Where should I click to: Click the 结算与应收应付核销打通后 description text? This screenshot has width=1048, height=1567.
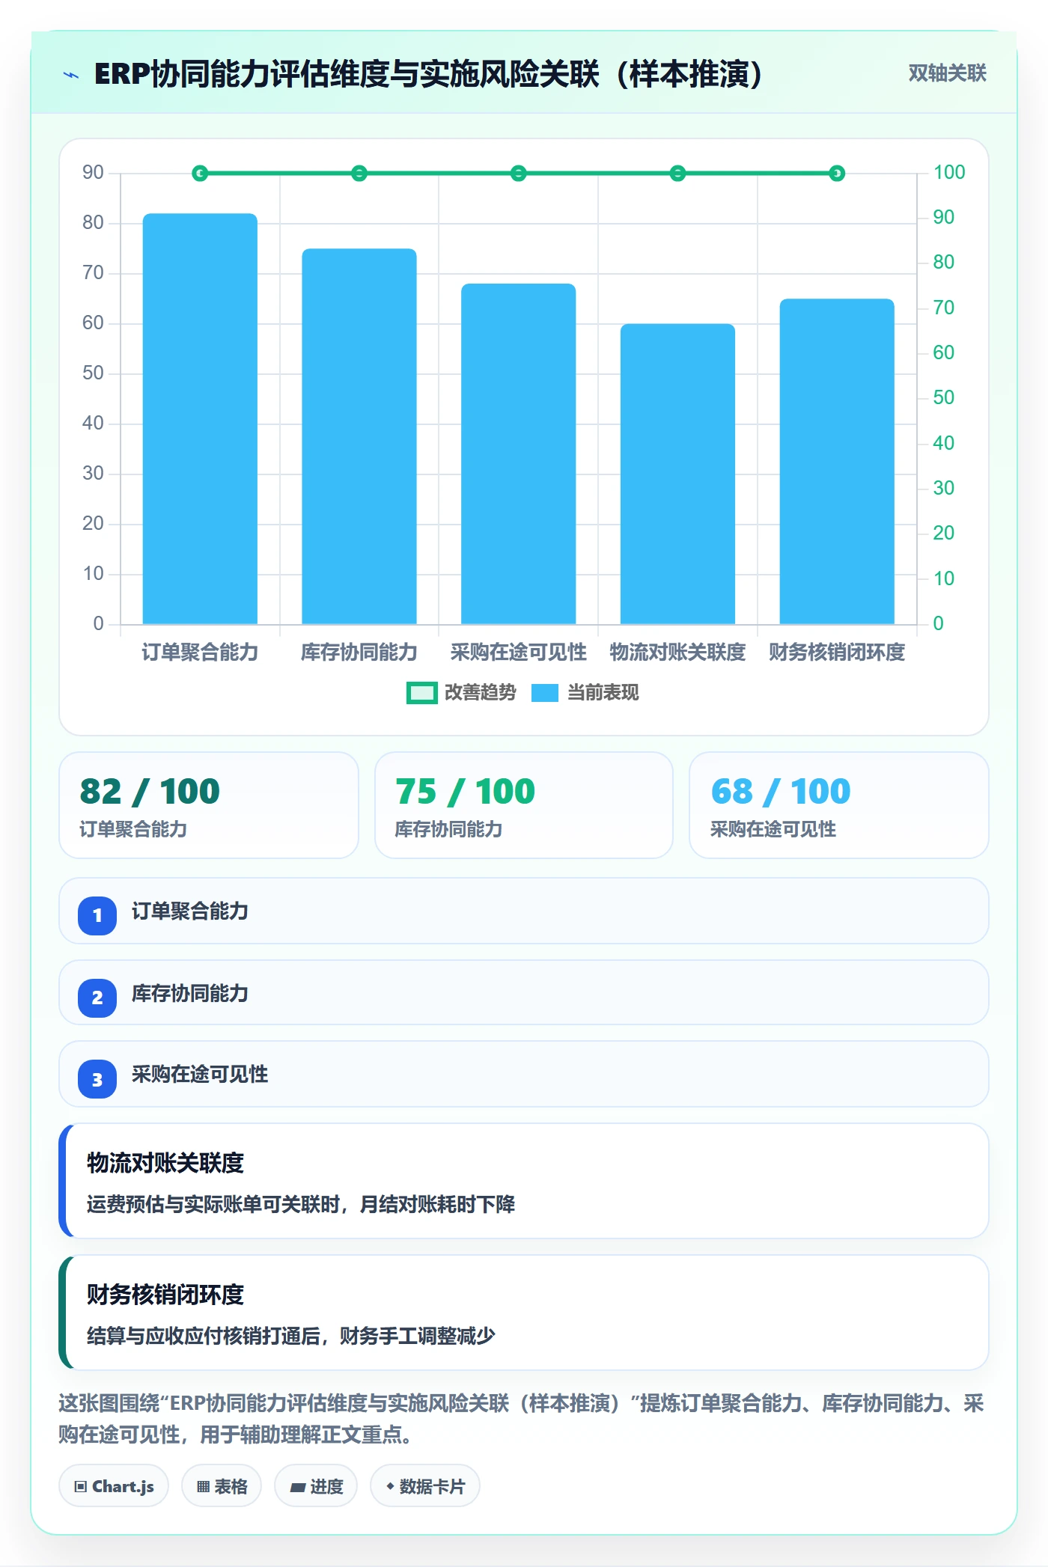pos(291,1337)
